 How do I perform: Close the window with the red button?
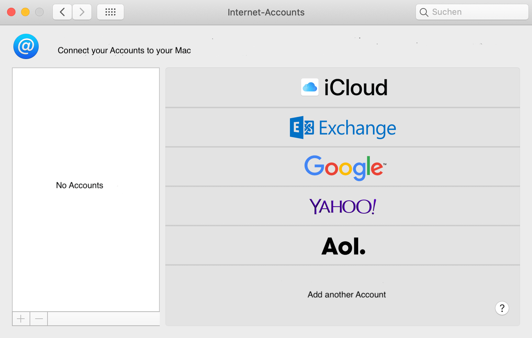tap(11, 12)
